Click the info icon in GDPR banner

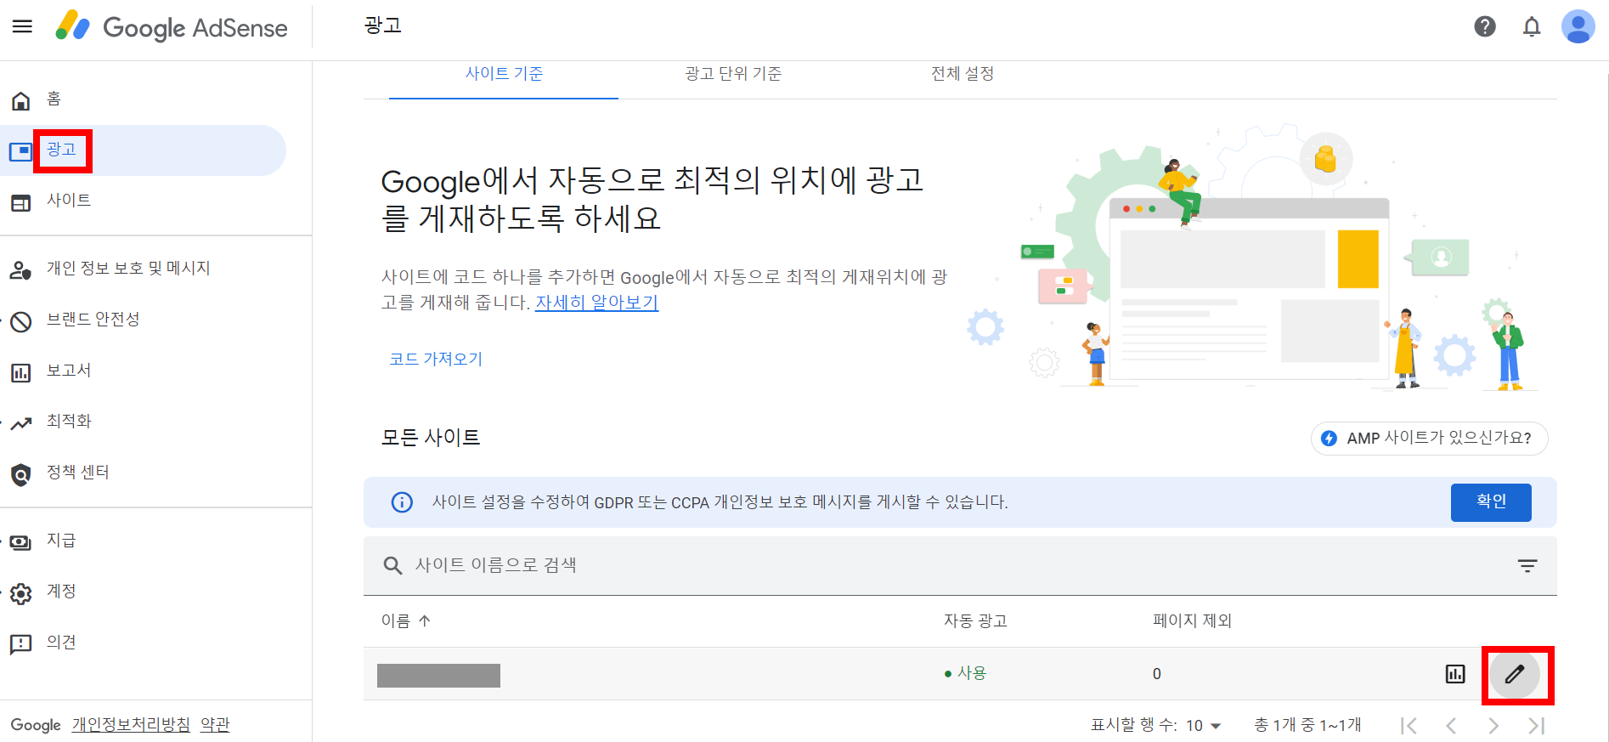click(x=402, y=502)
